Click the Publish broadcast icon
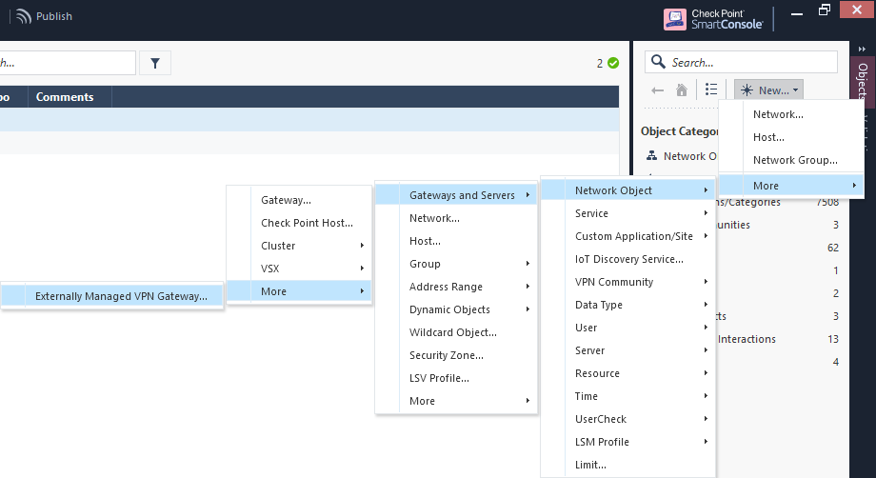 coord(23,16)
